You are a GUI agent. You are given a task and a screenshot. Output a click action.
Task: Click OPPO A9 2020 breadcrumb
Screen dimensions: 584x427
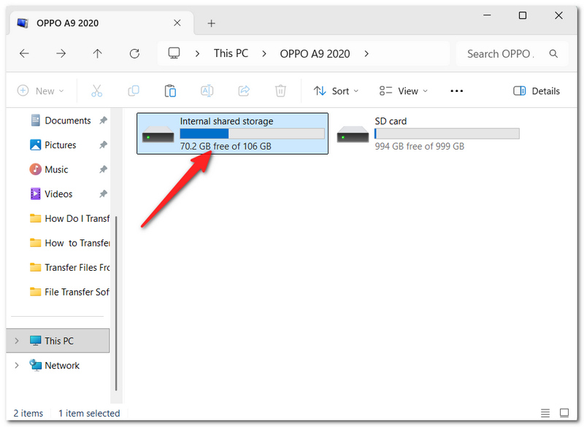click(315, 54)
